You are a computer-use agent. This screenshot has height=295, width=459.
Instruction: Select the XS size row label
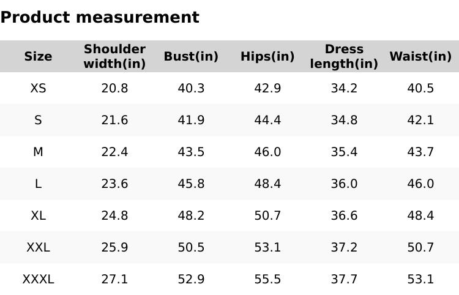(38, 88)
